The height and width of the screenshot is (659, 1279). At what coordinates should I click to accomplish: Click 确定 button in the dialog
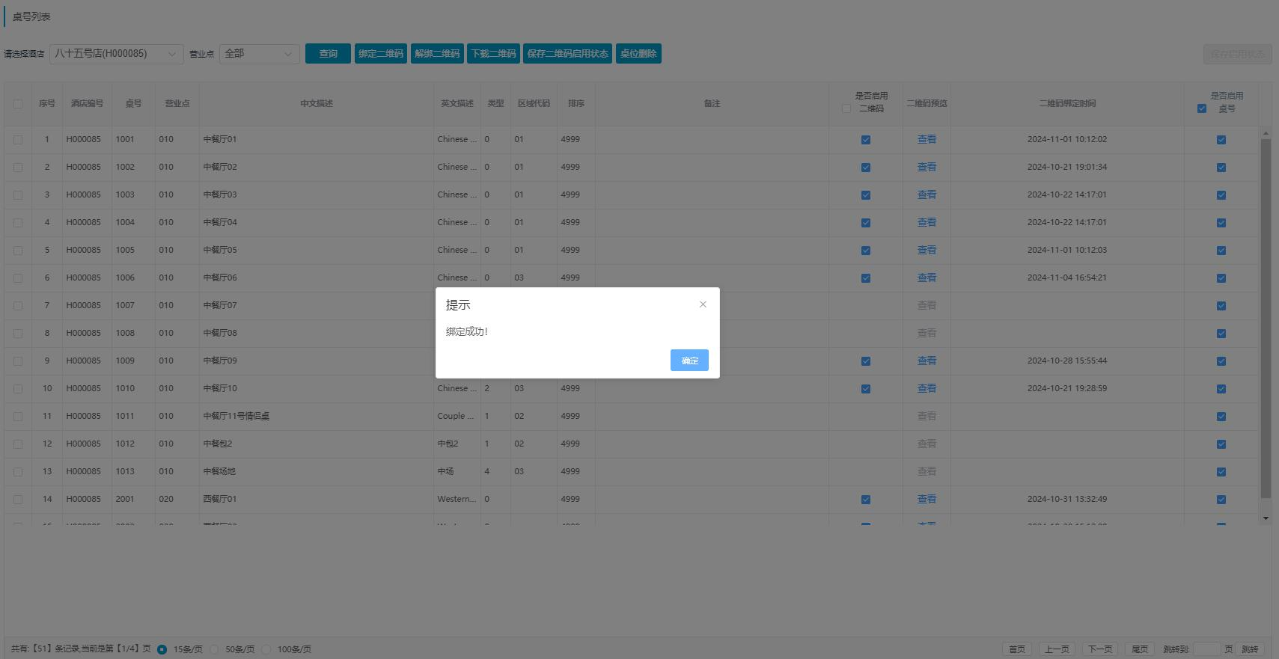tap(689, 361)
